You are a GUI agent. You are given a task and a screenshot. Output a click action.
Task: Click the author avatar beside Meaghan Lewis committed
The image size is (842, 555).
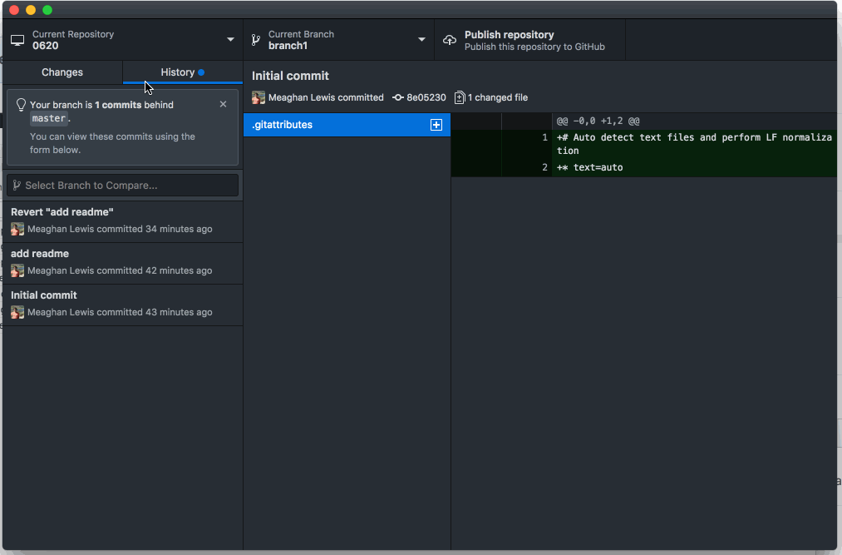(x=259, y=97)
